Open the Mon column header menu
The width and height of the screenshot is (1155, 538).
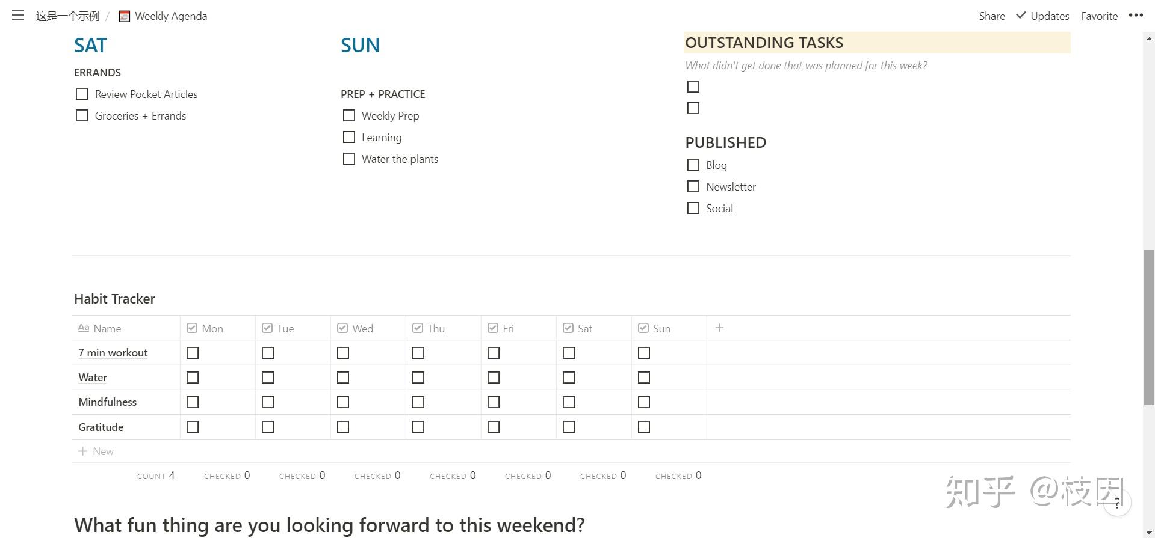click(212, 328)
